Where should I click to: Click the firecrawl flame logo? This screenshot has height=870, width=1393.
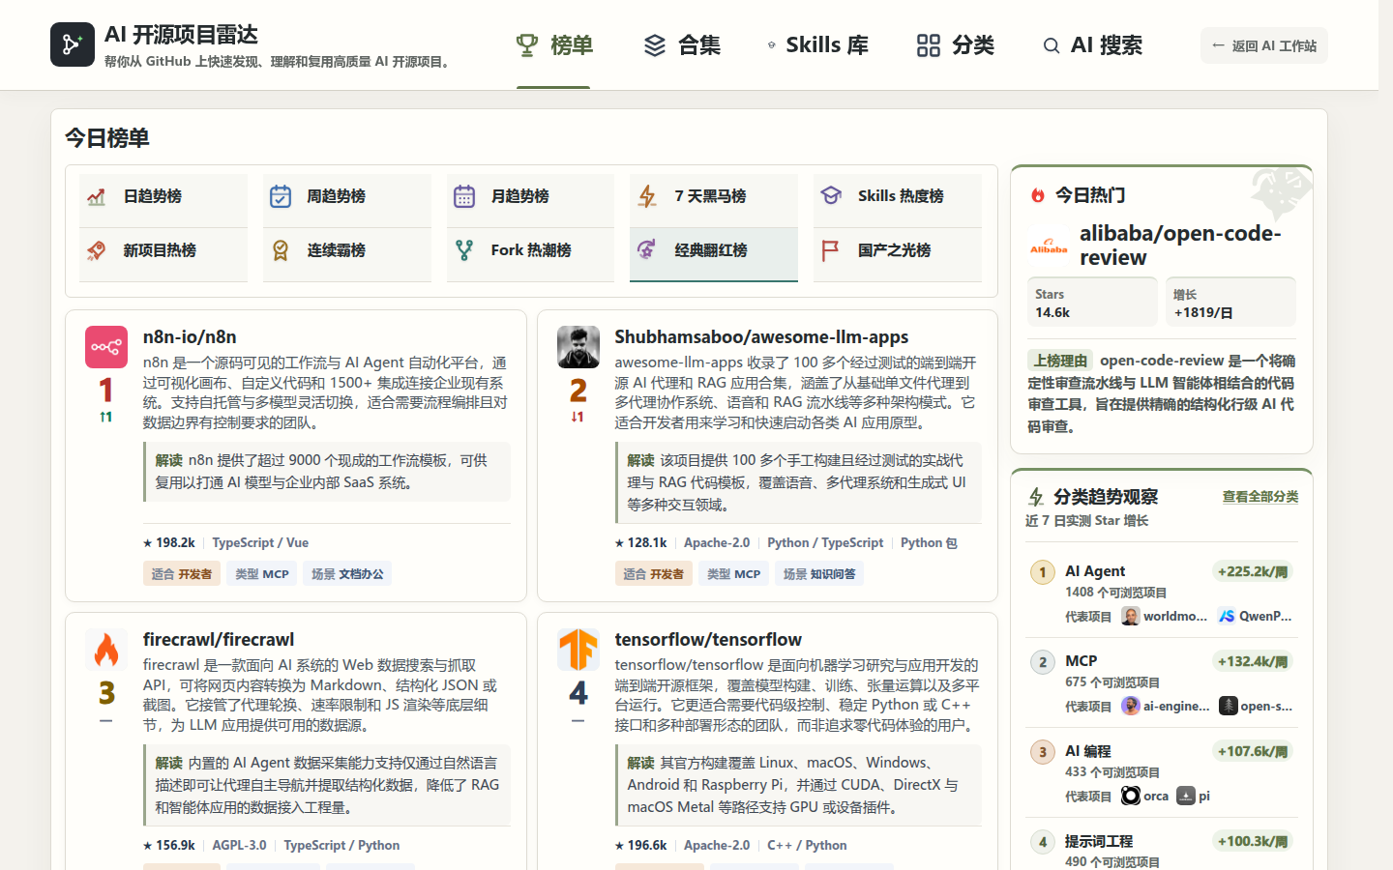click(106, 650)
